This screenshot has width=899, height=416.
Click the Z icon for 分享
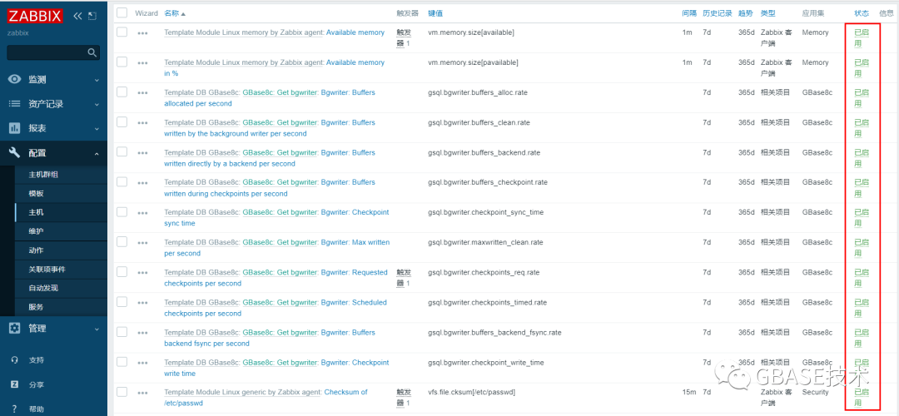pos(15,384)
